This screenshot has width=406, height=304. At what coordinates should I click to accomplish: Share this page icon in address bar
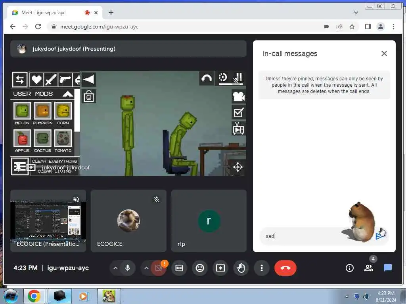[x=339, y=27]
